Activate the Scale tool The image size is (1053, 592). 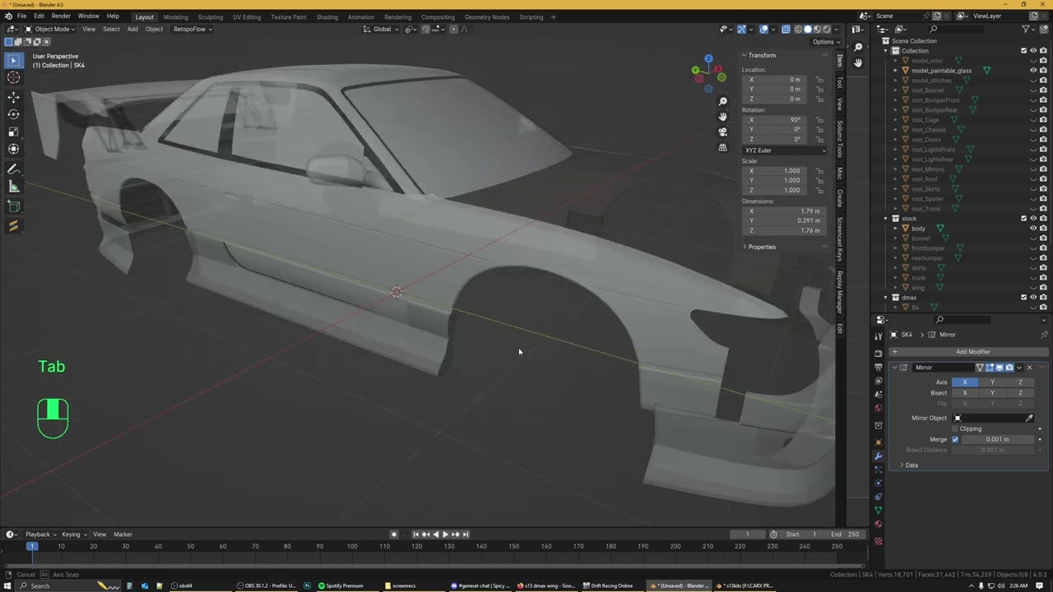pos(13,132)
